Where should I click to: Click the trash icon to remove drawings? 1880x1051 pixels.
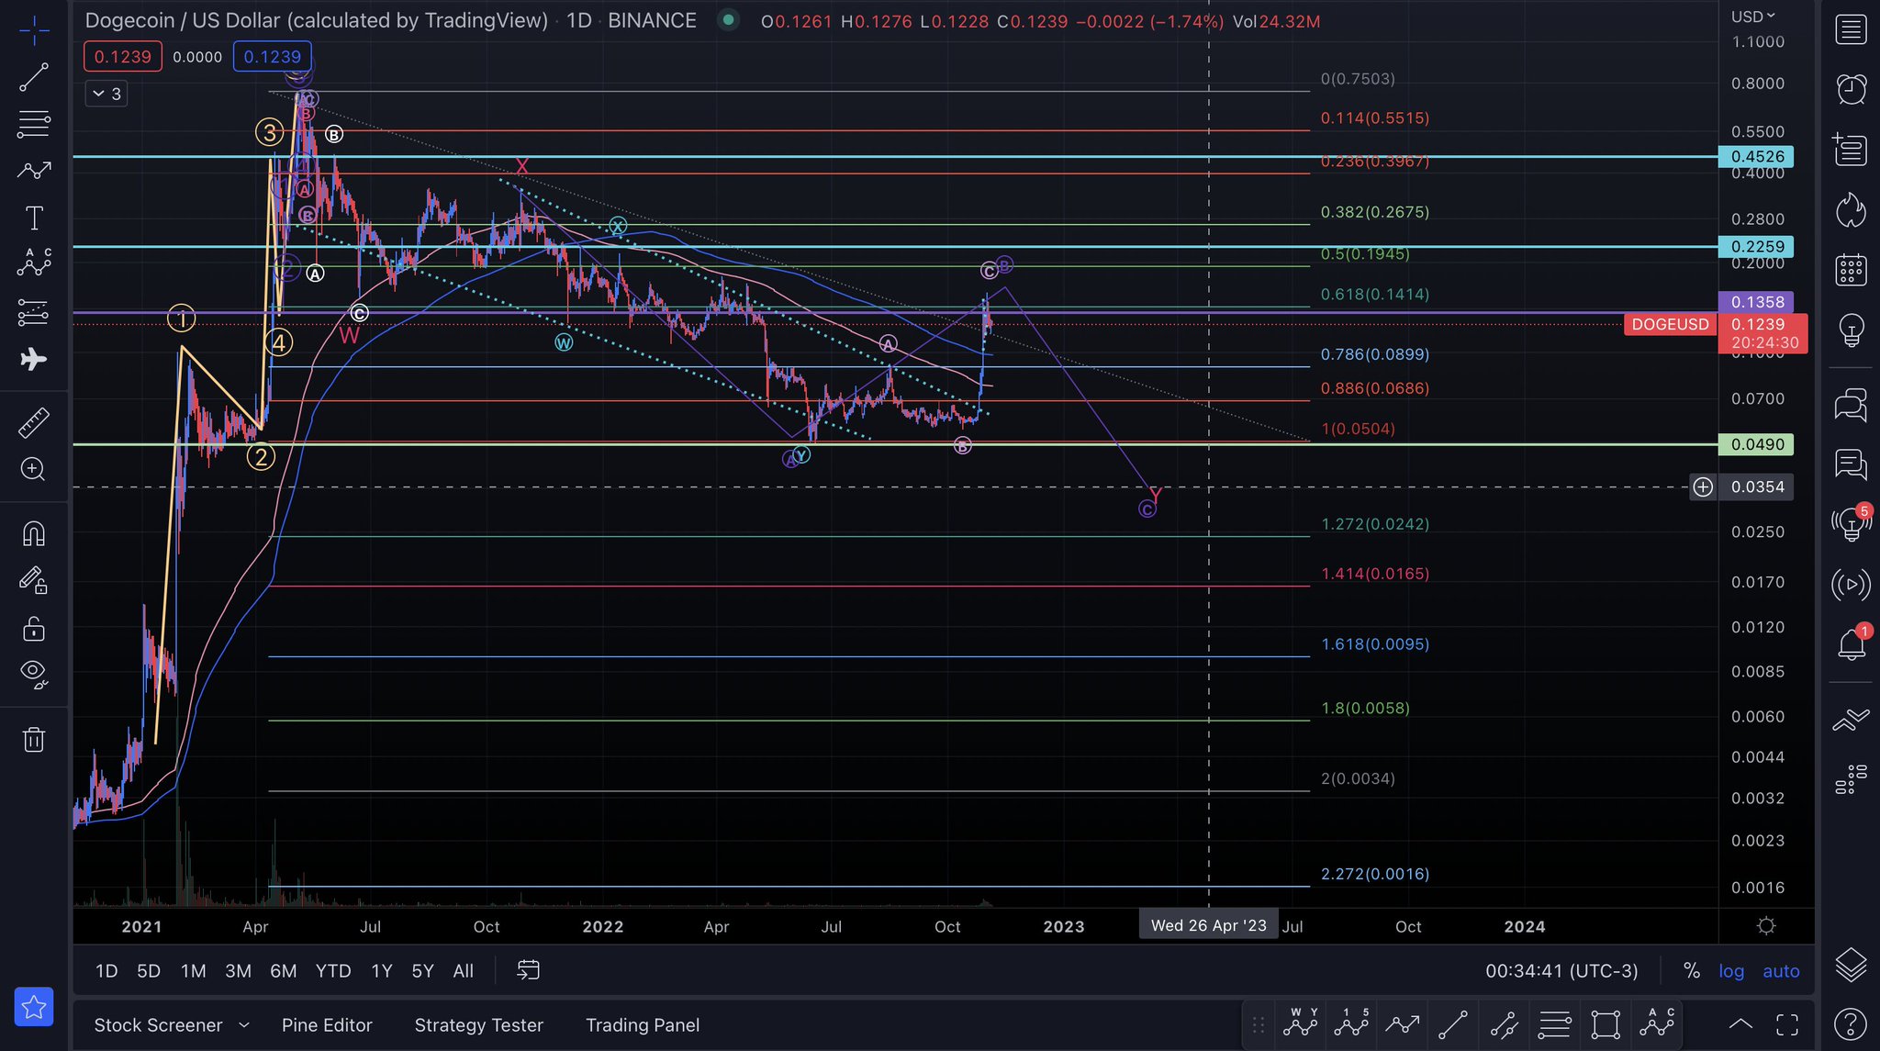point(34,739)
